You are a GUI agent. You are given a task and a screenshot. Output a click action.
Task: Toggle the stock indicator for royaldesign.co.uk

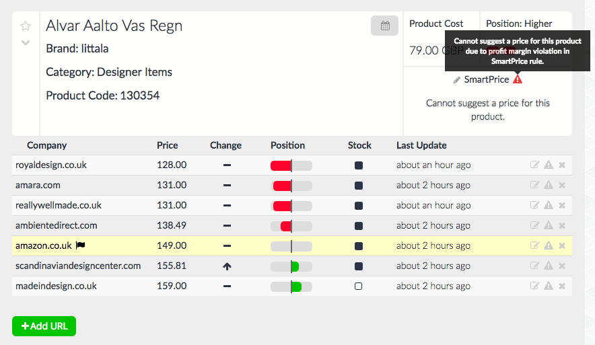click(x=359, y=165)
